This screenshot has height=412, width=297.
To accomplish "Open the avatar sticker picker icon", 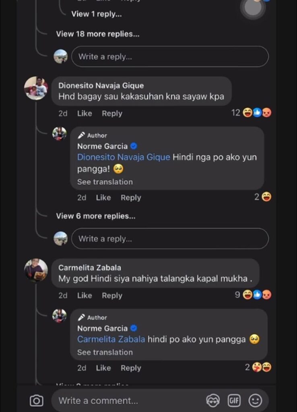I will click(x=212, y=400).
